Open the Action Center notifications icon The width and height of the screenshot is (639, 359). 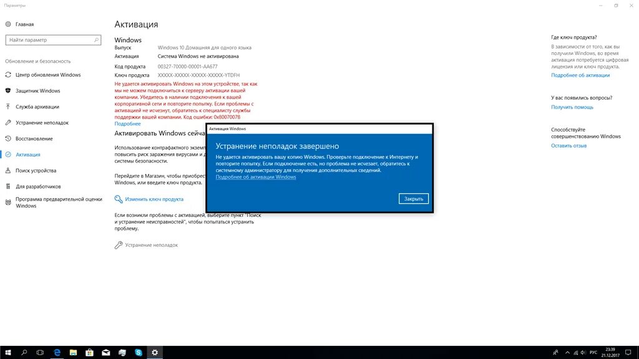[x=628, y=353]
